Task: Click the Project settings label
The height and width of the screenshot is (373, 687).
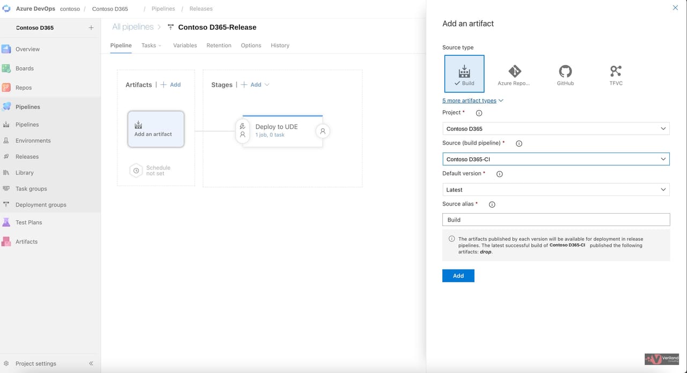Action: tap(36, 363)
